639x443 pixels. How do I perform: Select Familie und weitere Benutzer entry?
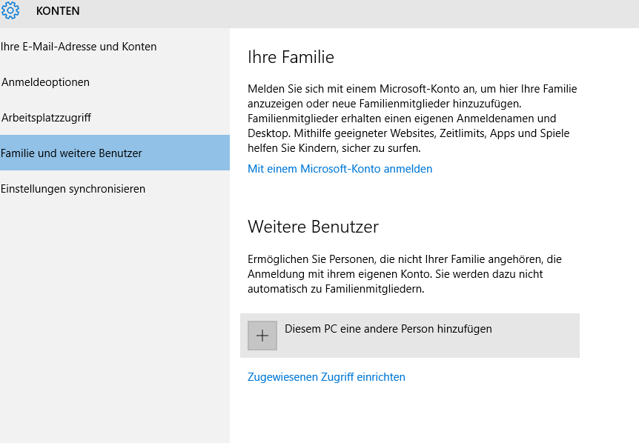point(72,153)
